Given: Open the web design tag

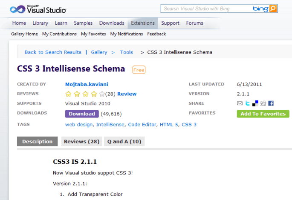Looking at the screenshot, I should tap(79, 125).
